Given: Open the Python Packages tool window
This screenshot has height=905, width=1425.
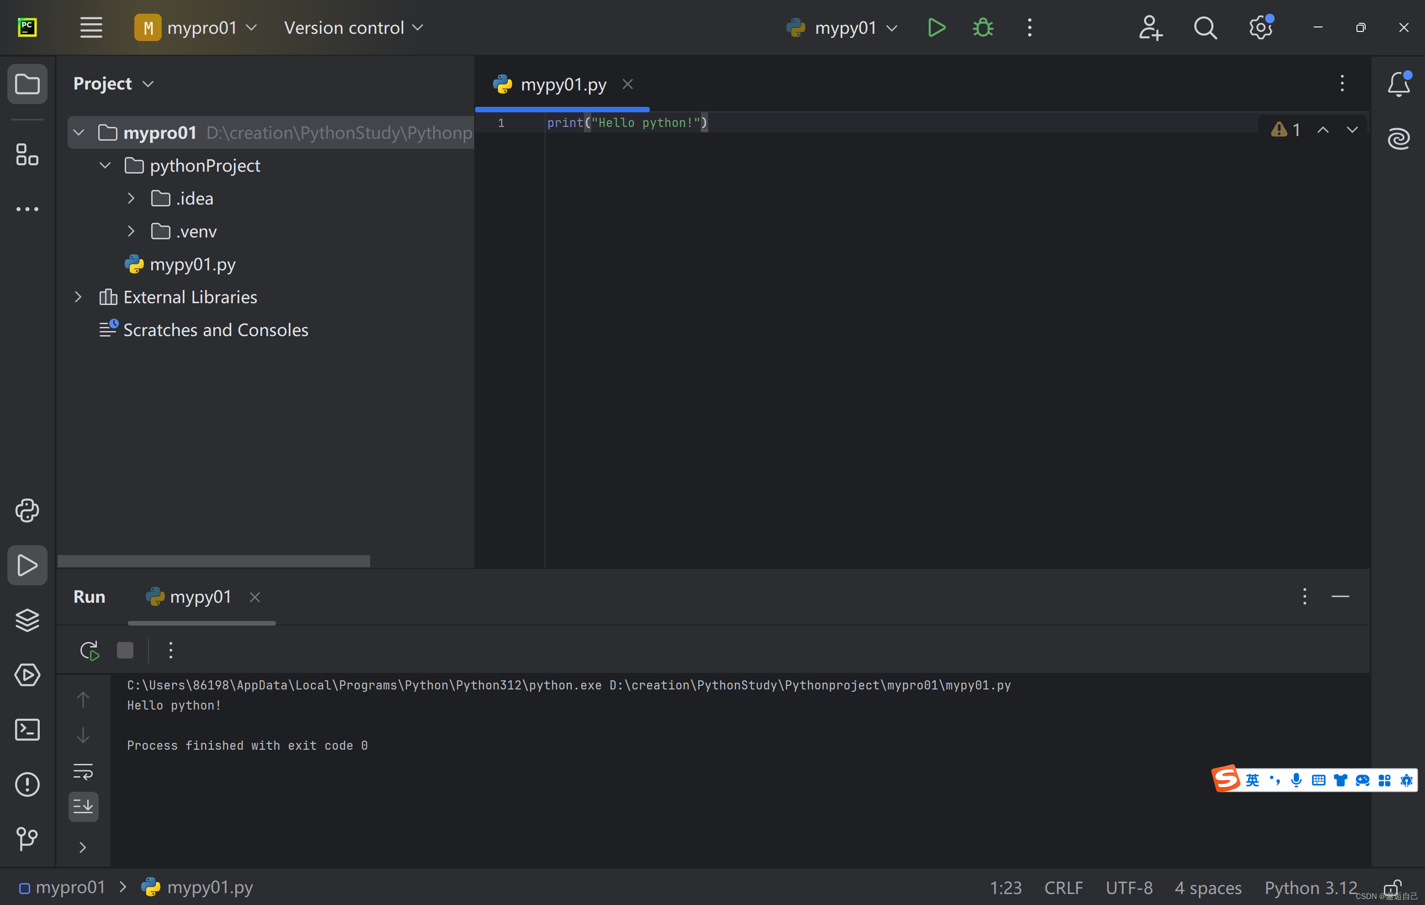Looking at the screenshot, I should 27,620.
